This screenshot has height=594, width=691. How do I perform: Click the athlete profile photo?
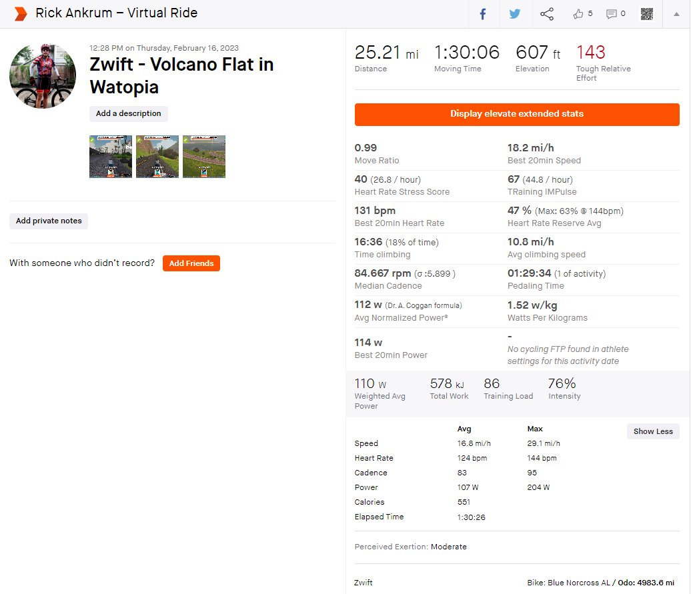[43, 76]
